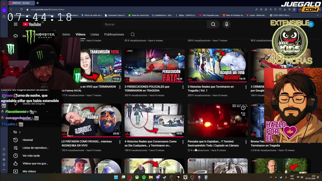Open a new browser tab with plus
The image size is (322, 181).
pos(37,3)
